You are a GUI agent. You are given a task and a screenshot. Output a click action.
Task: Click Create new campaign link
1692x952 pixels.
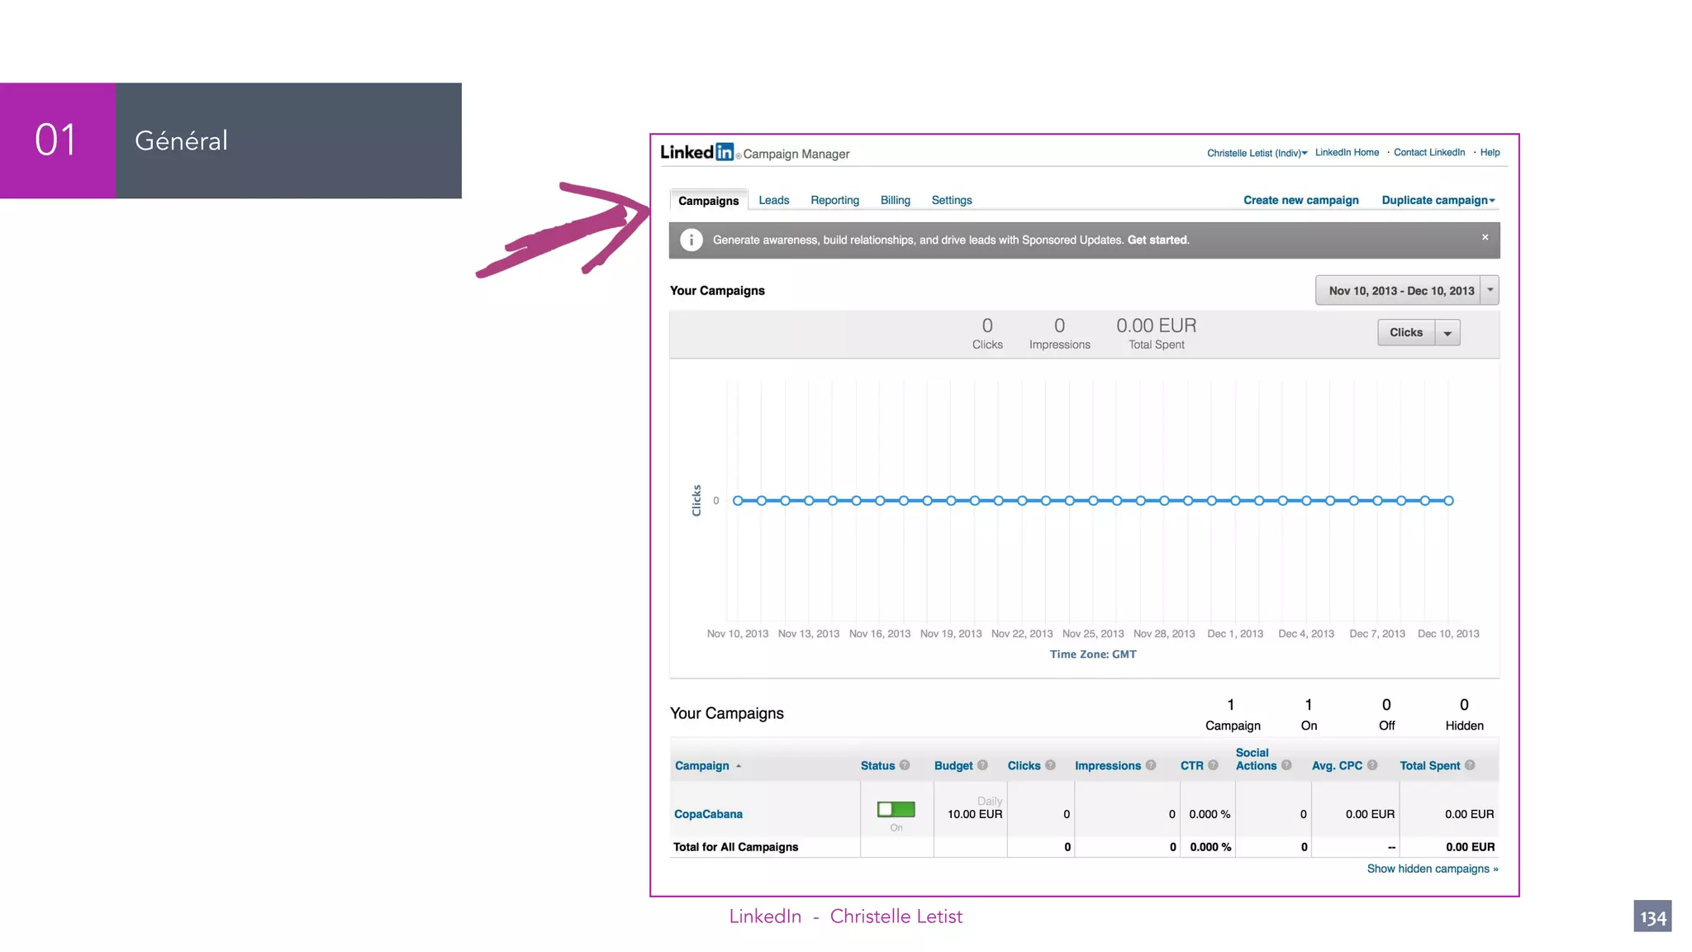[x=1300, y=200]
